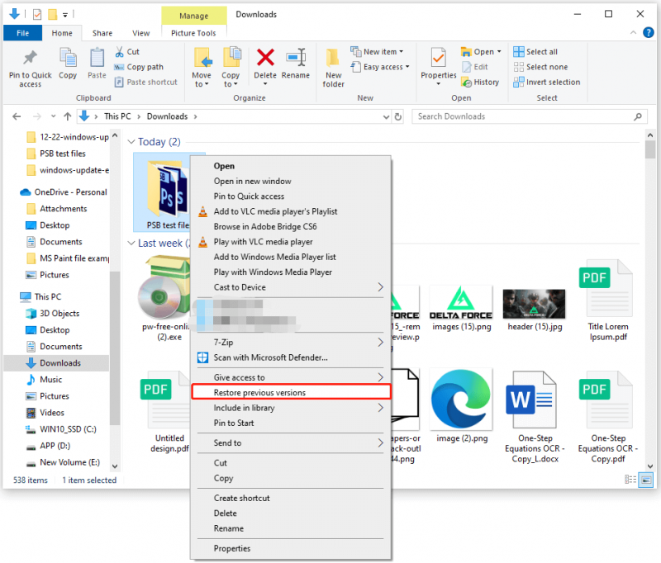Collapse the Last week group
The image size is (661, 563).
pos(131,244)
